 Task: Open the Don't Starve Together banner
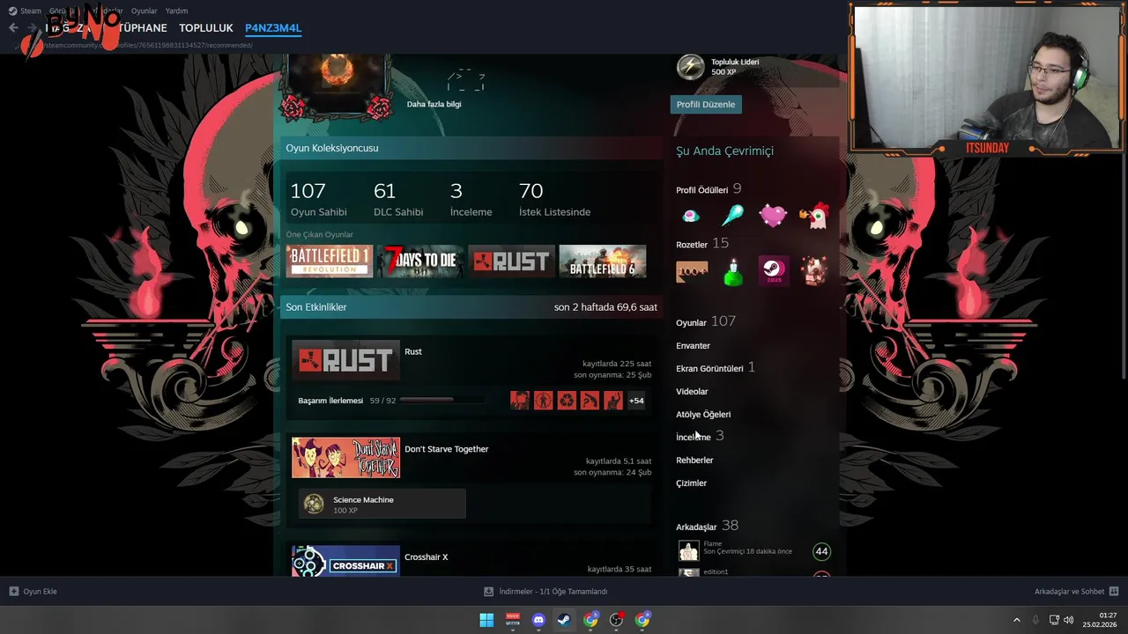pos(345,458)
